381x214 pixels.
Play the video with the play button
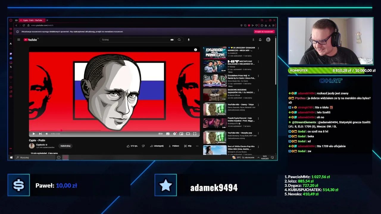click(x=34, y=134)
